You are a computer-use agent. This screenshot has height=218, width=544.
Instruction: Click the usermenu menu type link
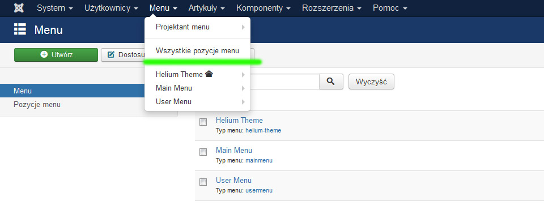(x=259, y=191)
